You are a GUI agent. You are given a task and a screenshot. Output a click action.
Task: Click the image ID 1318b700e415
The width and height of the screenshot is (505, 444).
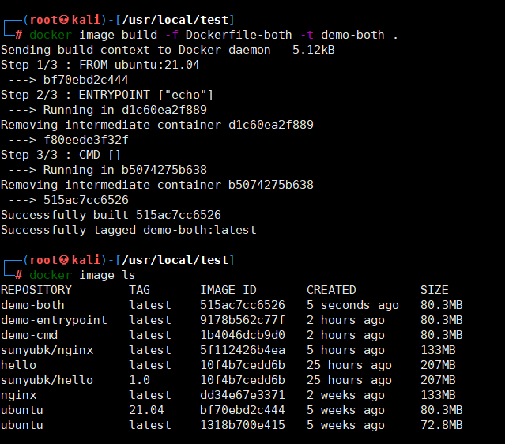pos(243,425)
